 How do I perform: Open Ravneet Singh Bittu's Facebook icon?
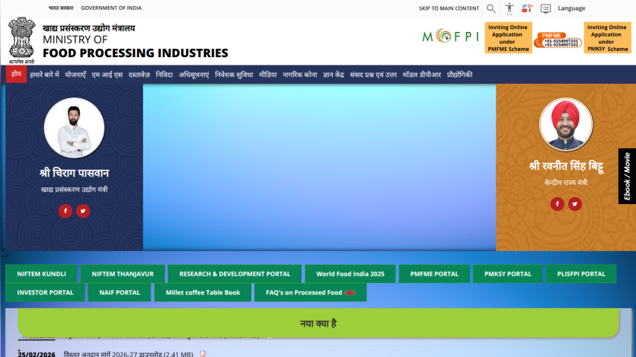pyautogui.click(x=558, y=204)
